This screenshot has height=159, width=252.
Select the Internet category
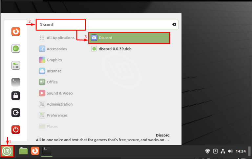pos(50,71)
